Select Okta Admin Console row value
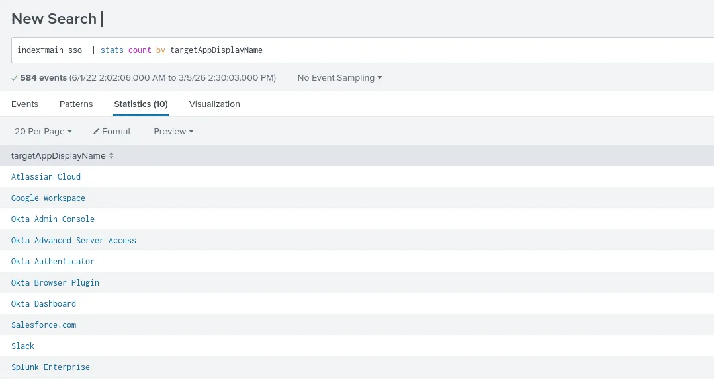Screen dimensions: 714x384 [x=53, y=219]
